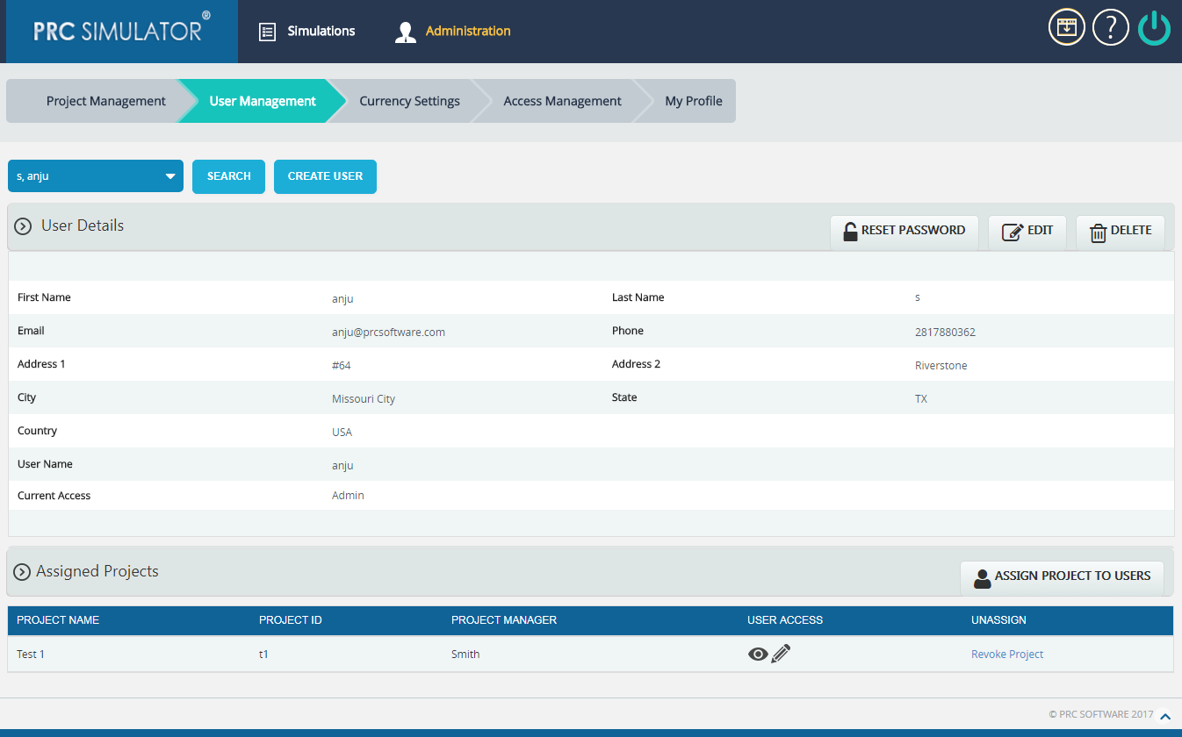Click the download icon in the top bar
Image resolution: width=1182 pixels, height=737 pixels.
point(1066,27)
